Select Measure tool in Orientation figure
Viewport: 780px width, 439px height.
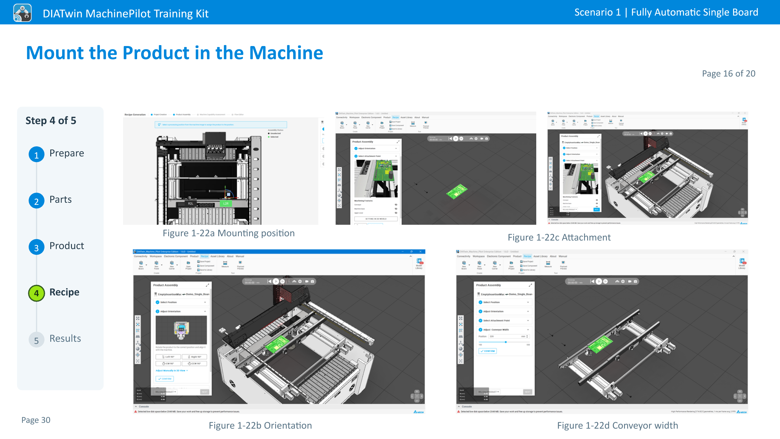click(225, 264)
